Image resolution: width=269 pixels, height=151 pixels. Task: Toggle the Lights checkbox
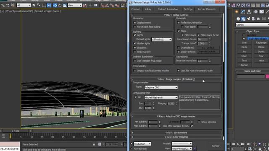(x=135, y=35)
